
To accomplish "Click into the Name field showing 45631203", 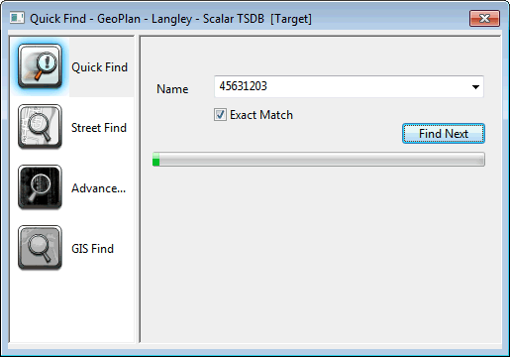I will click(342, 86).
